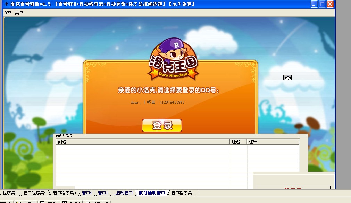Click the 封包 column header
Screen dimensions: 351x203
point(143,142)
